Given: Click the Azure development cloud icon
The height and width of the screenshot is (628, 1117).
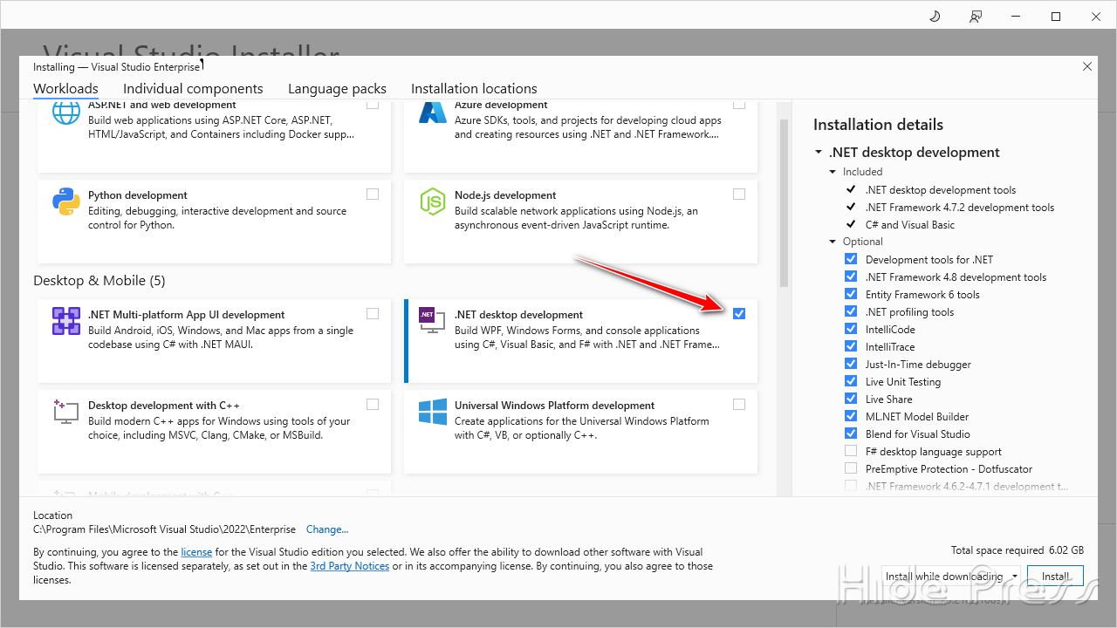Looking at the screenshot, I should [433, 113].
